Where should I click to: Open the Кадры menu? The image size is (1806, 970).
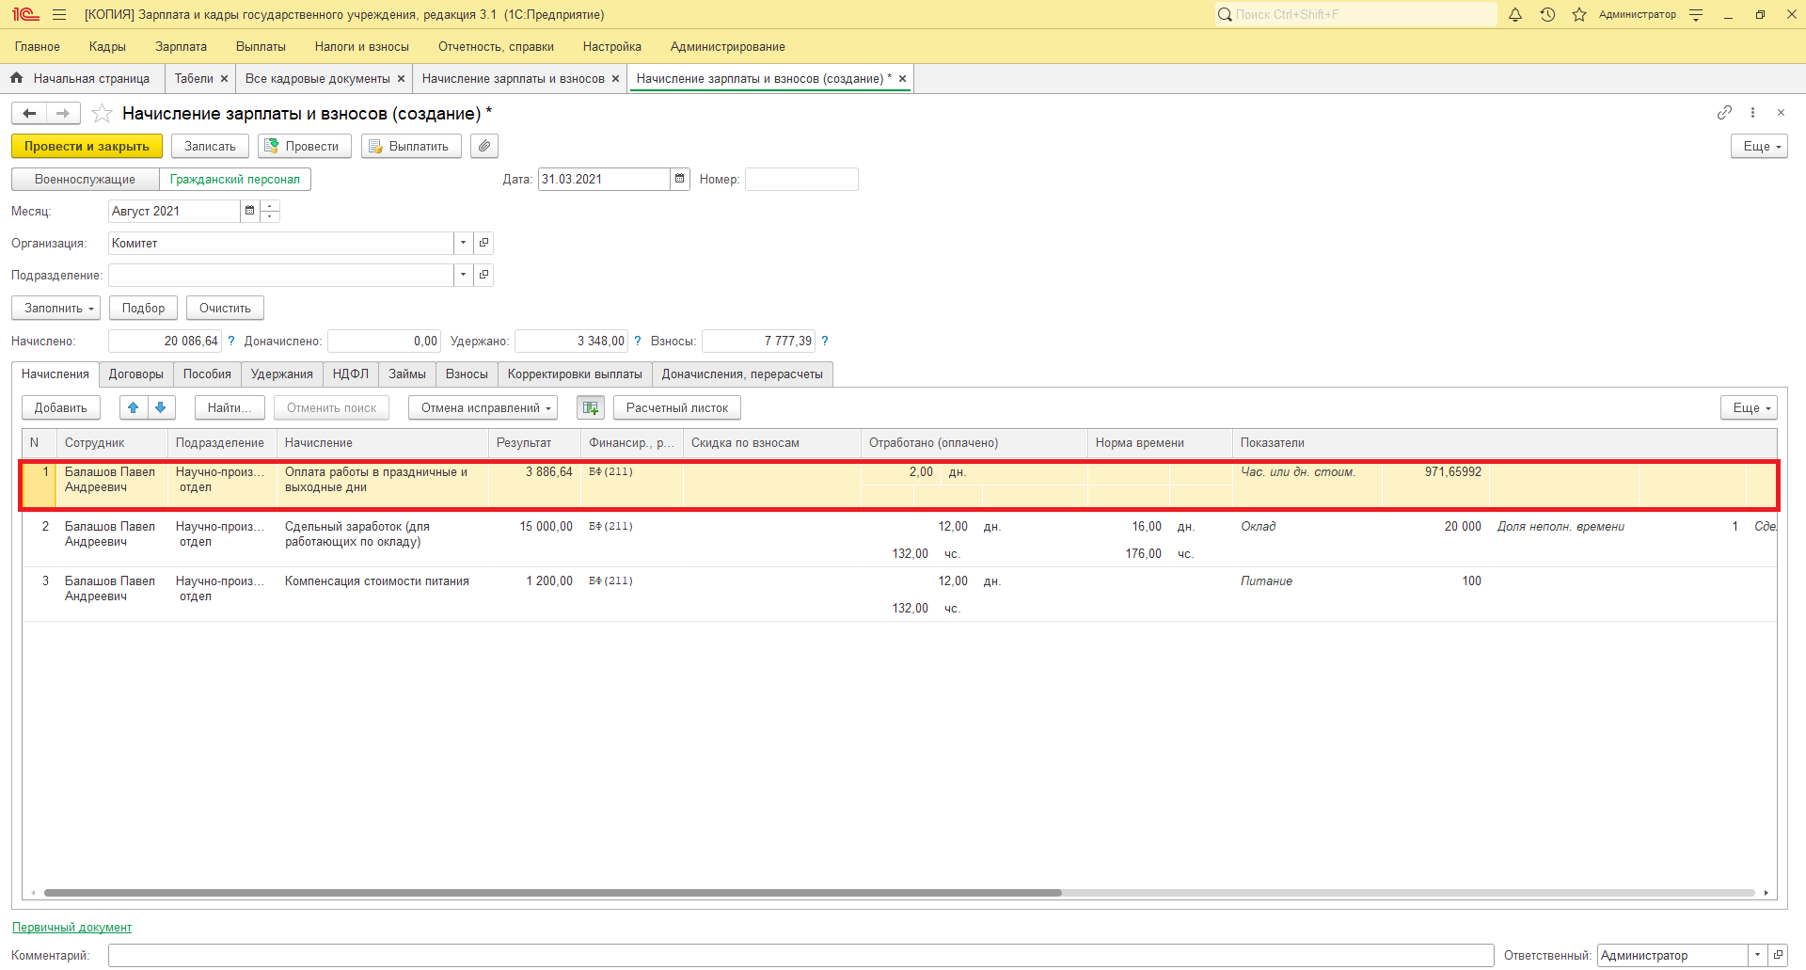pyautogui.click(x=107, y=47)
